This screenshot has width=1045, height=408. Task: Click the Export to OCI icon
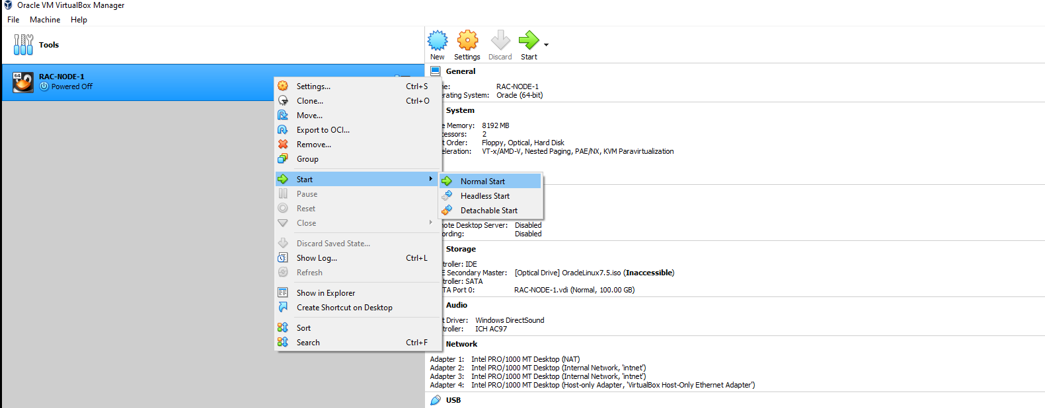click(x=283, y=129)
